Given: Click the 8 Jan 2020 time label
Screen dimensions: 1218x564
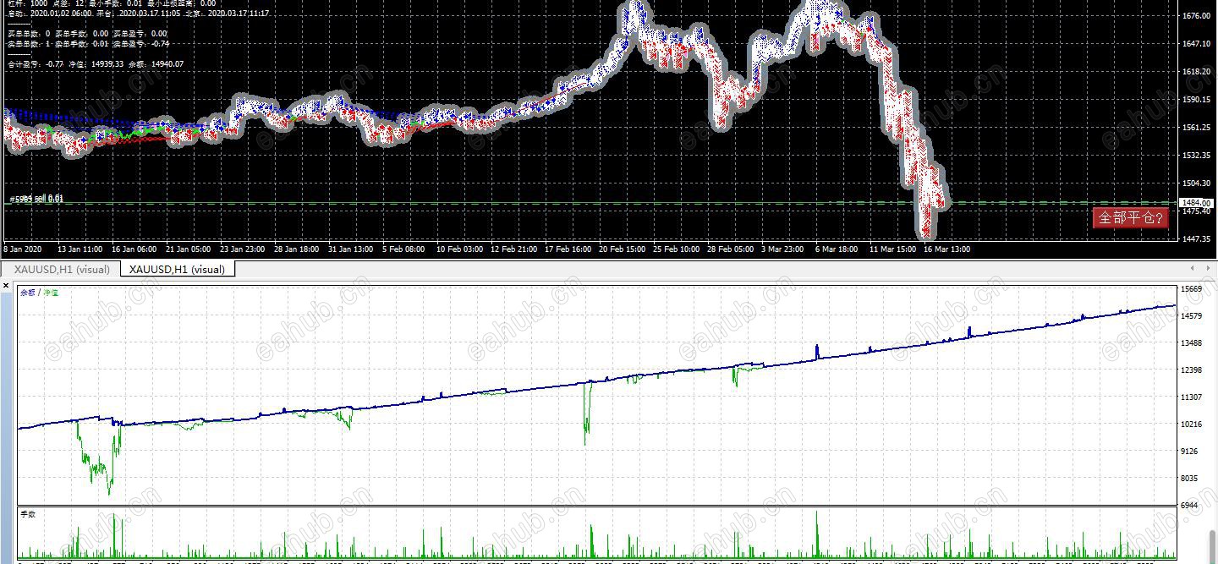Looking at the screenshot, I should [x=22, y=249].
